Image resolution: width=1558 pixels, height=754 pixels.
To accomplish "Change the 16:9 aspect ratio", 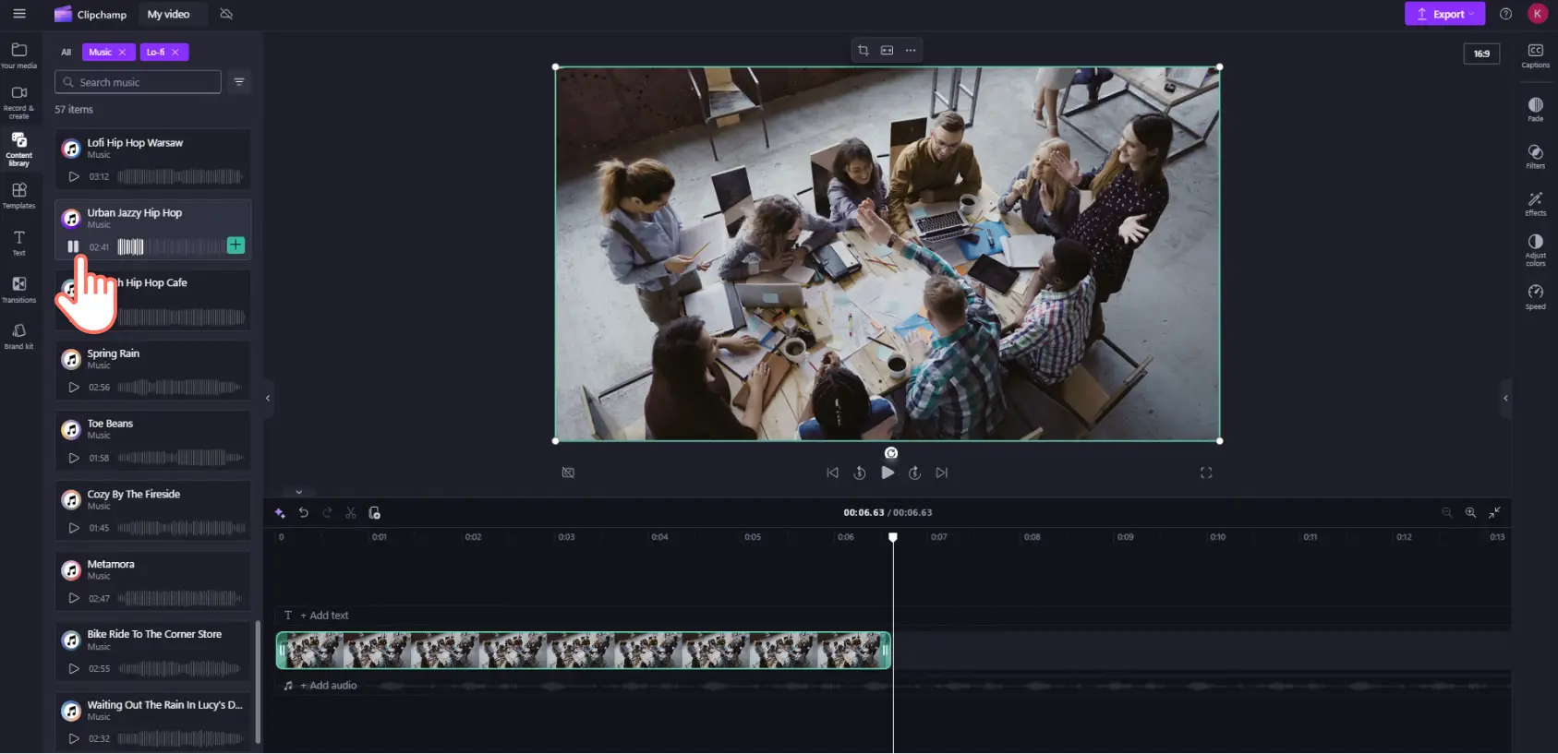I will click(1481, 54).
